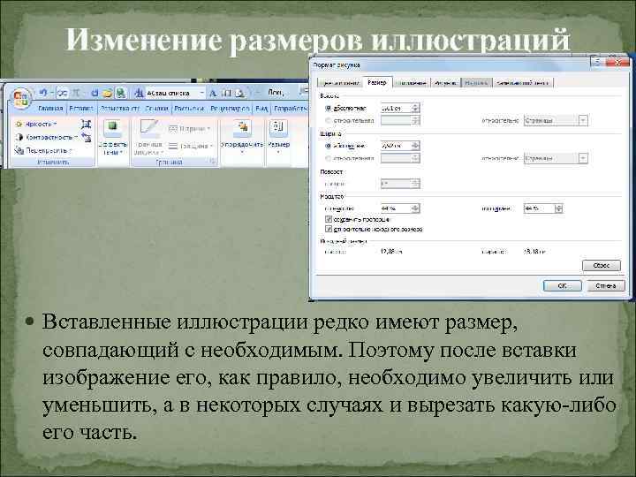This screenshot has height=477, width=636.
Task: Open the Ширина относительно Страницы dropdown
Action: tap(583, 158)
